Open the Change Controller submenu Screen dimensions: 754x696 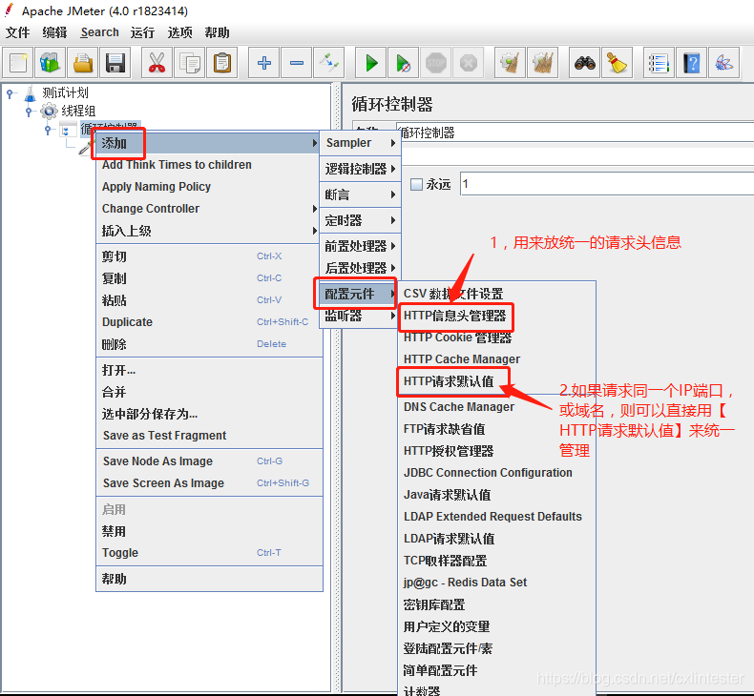click(x=209, y=209)
